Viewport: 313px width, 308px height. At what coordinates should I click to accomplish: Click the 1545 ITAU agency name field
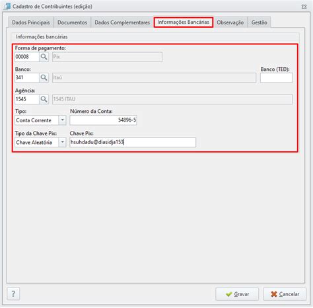pyautogui.click(x=172, y=99)
